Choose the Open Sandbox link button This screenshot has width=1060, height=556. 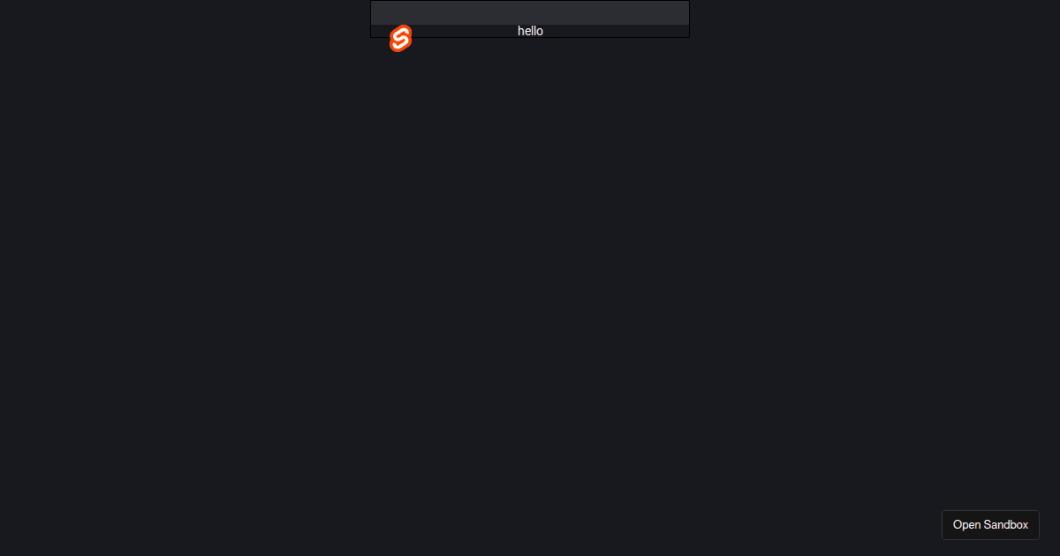click(990, 524)
